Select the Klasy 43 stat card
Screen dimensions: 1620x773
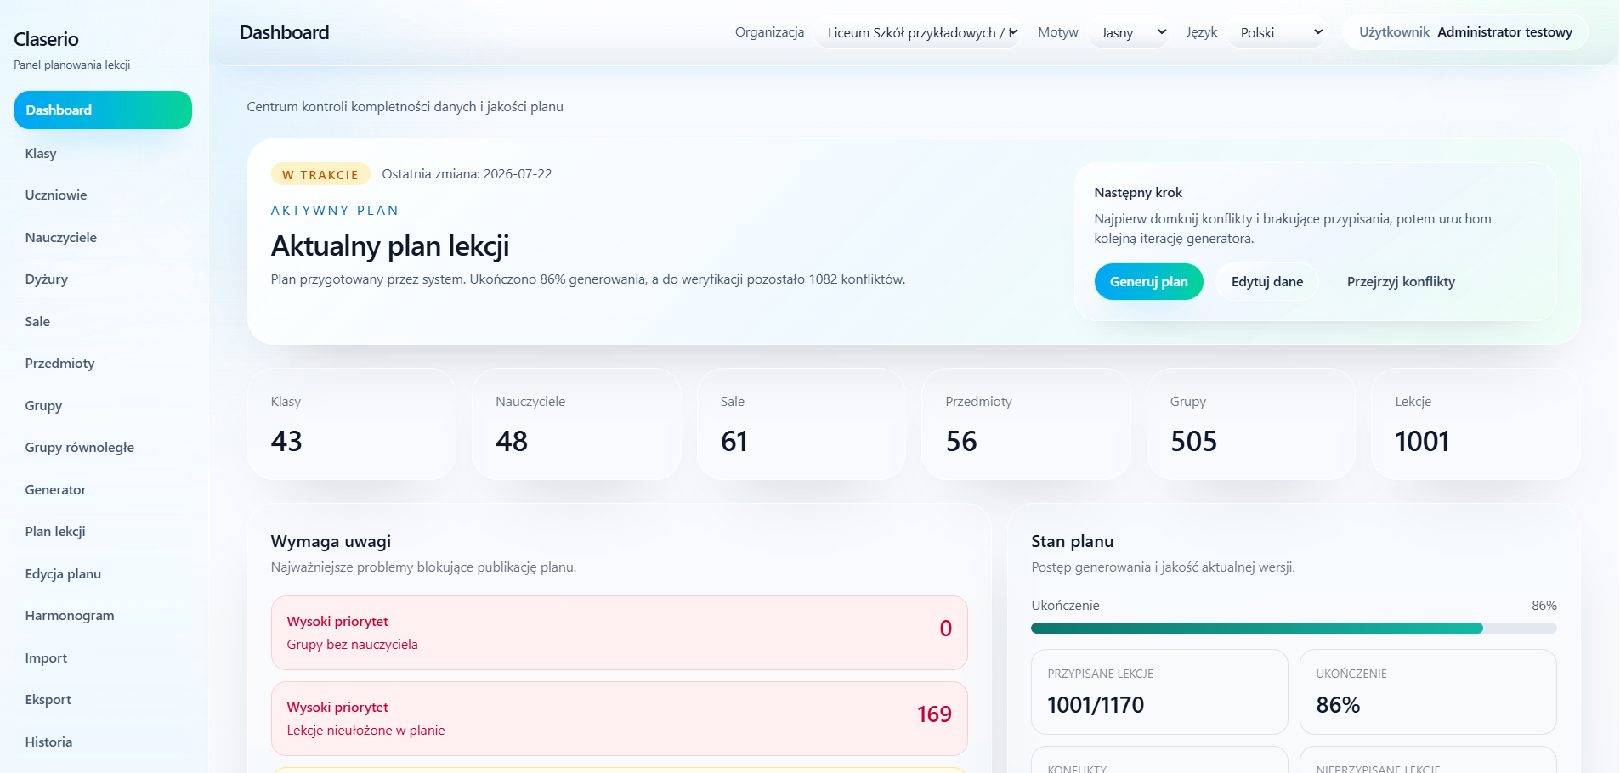coord(352,424)
